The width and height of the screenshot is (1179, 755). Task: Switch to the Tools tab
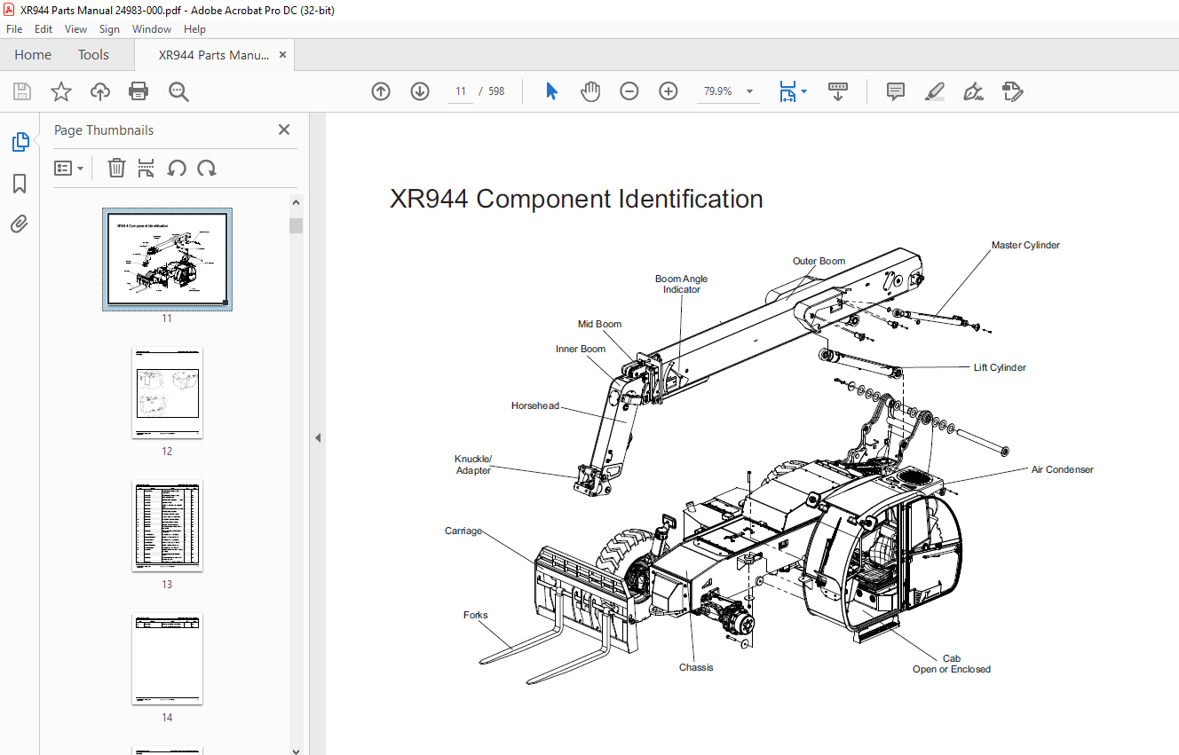click(x=93, y=55)
